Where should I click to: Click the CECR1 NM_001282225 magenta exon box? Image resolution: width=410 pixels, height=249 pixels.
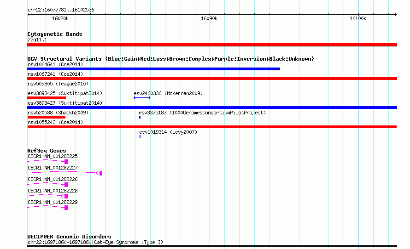click(x=66, y=162)
